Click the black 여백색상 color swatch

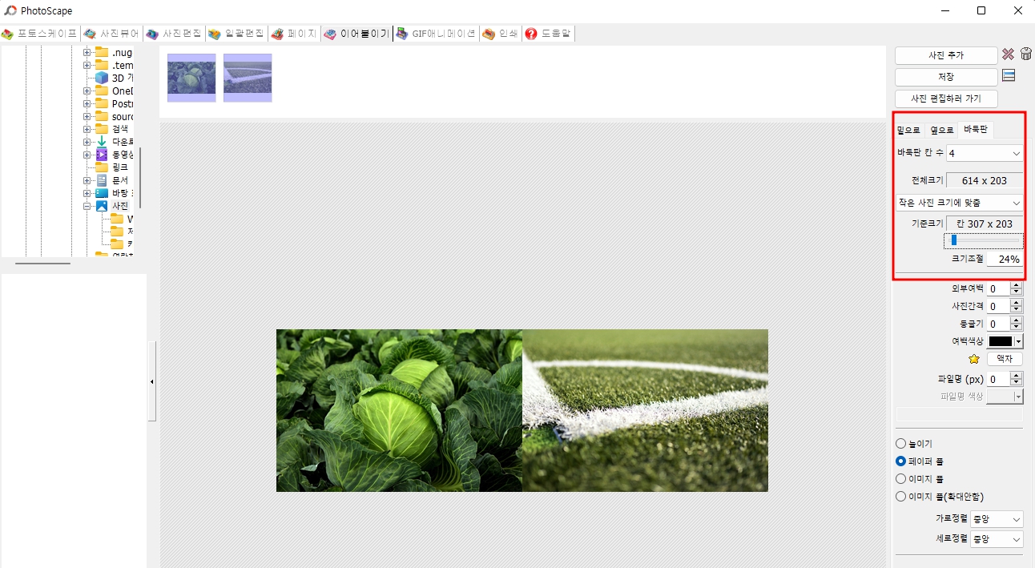tap(1001, 341)
